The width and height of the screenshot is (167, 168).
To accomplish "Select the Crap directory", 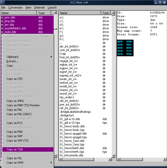I will click(63, 54).
